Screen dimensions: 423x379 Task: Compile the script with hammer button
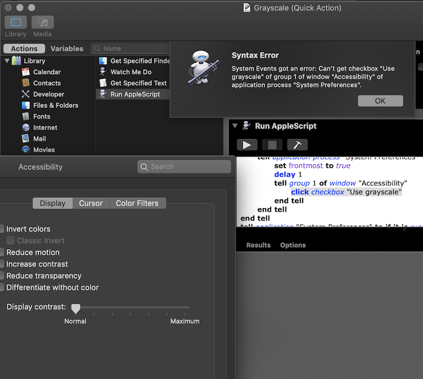coord(297,145)
